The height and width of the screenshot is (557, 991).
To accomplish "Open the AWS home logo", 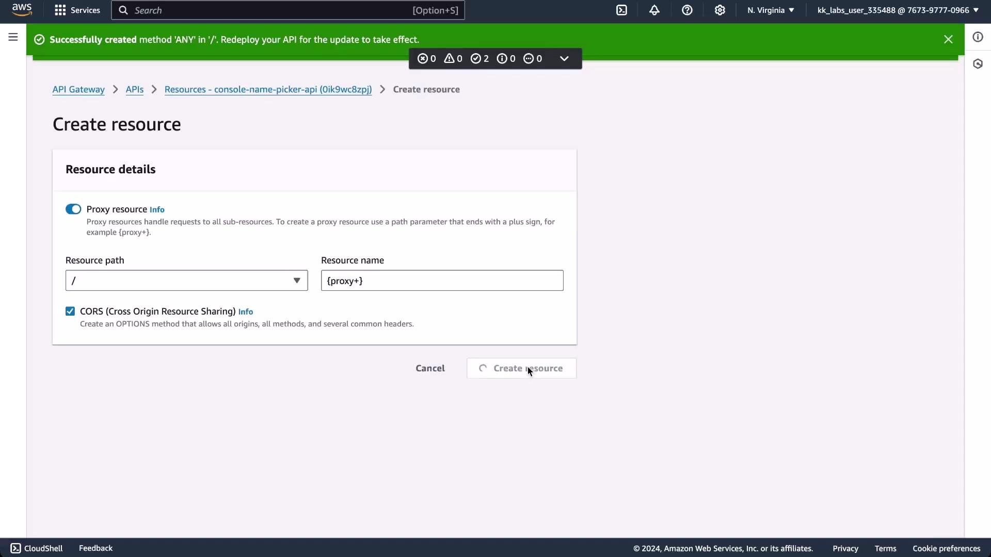I will 22,10.
